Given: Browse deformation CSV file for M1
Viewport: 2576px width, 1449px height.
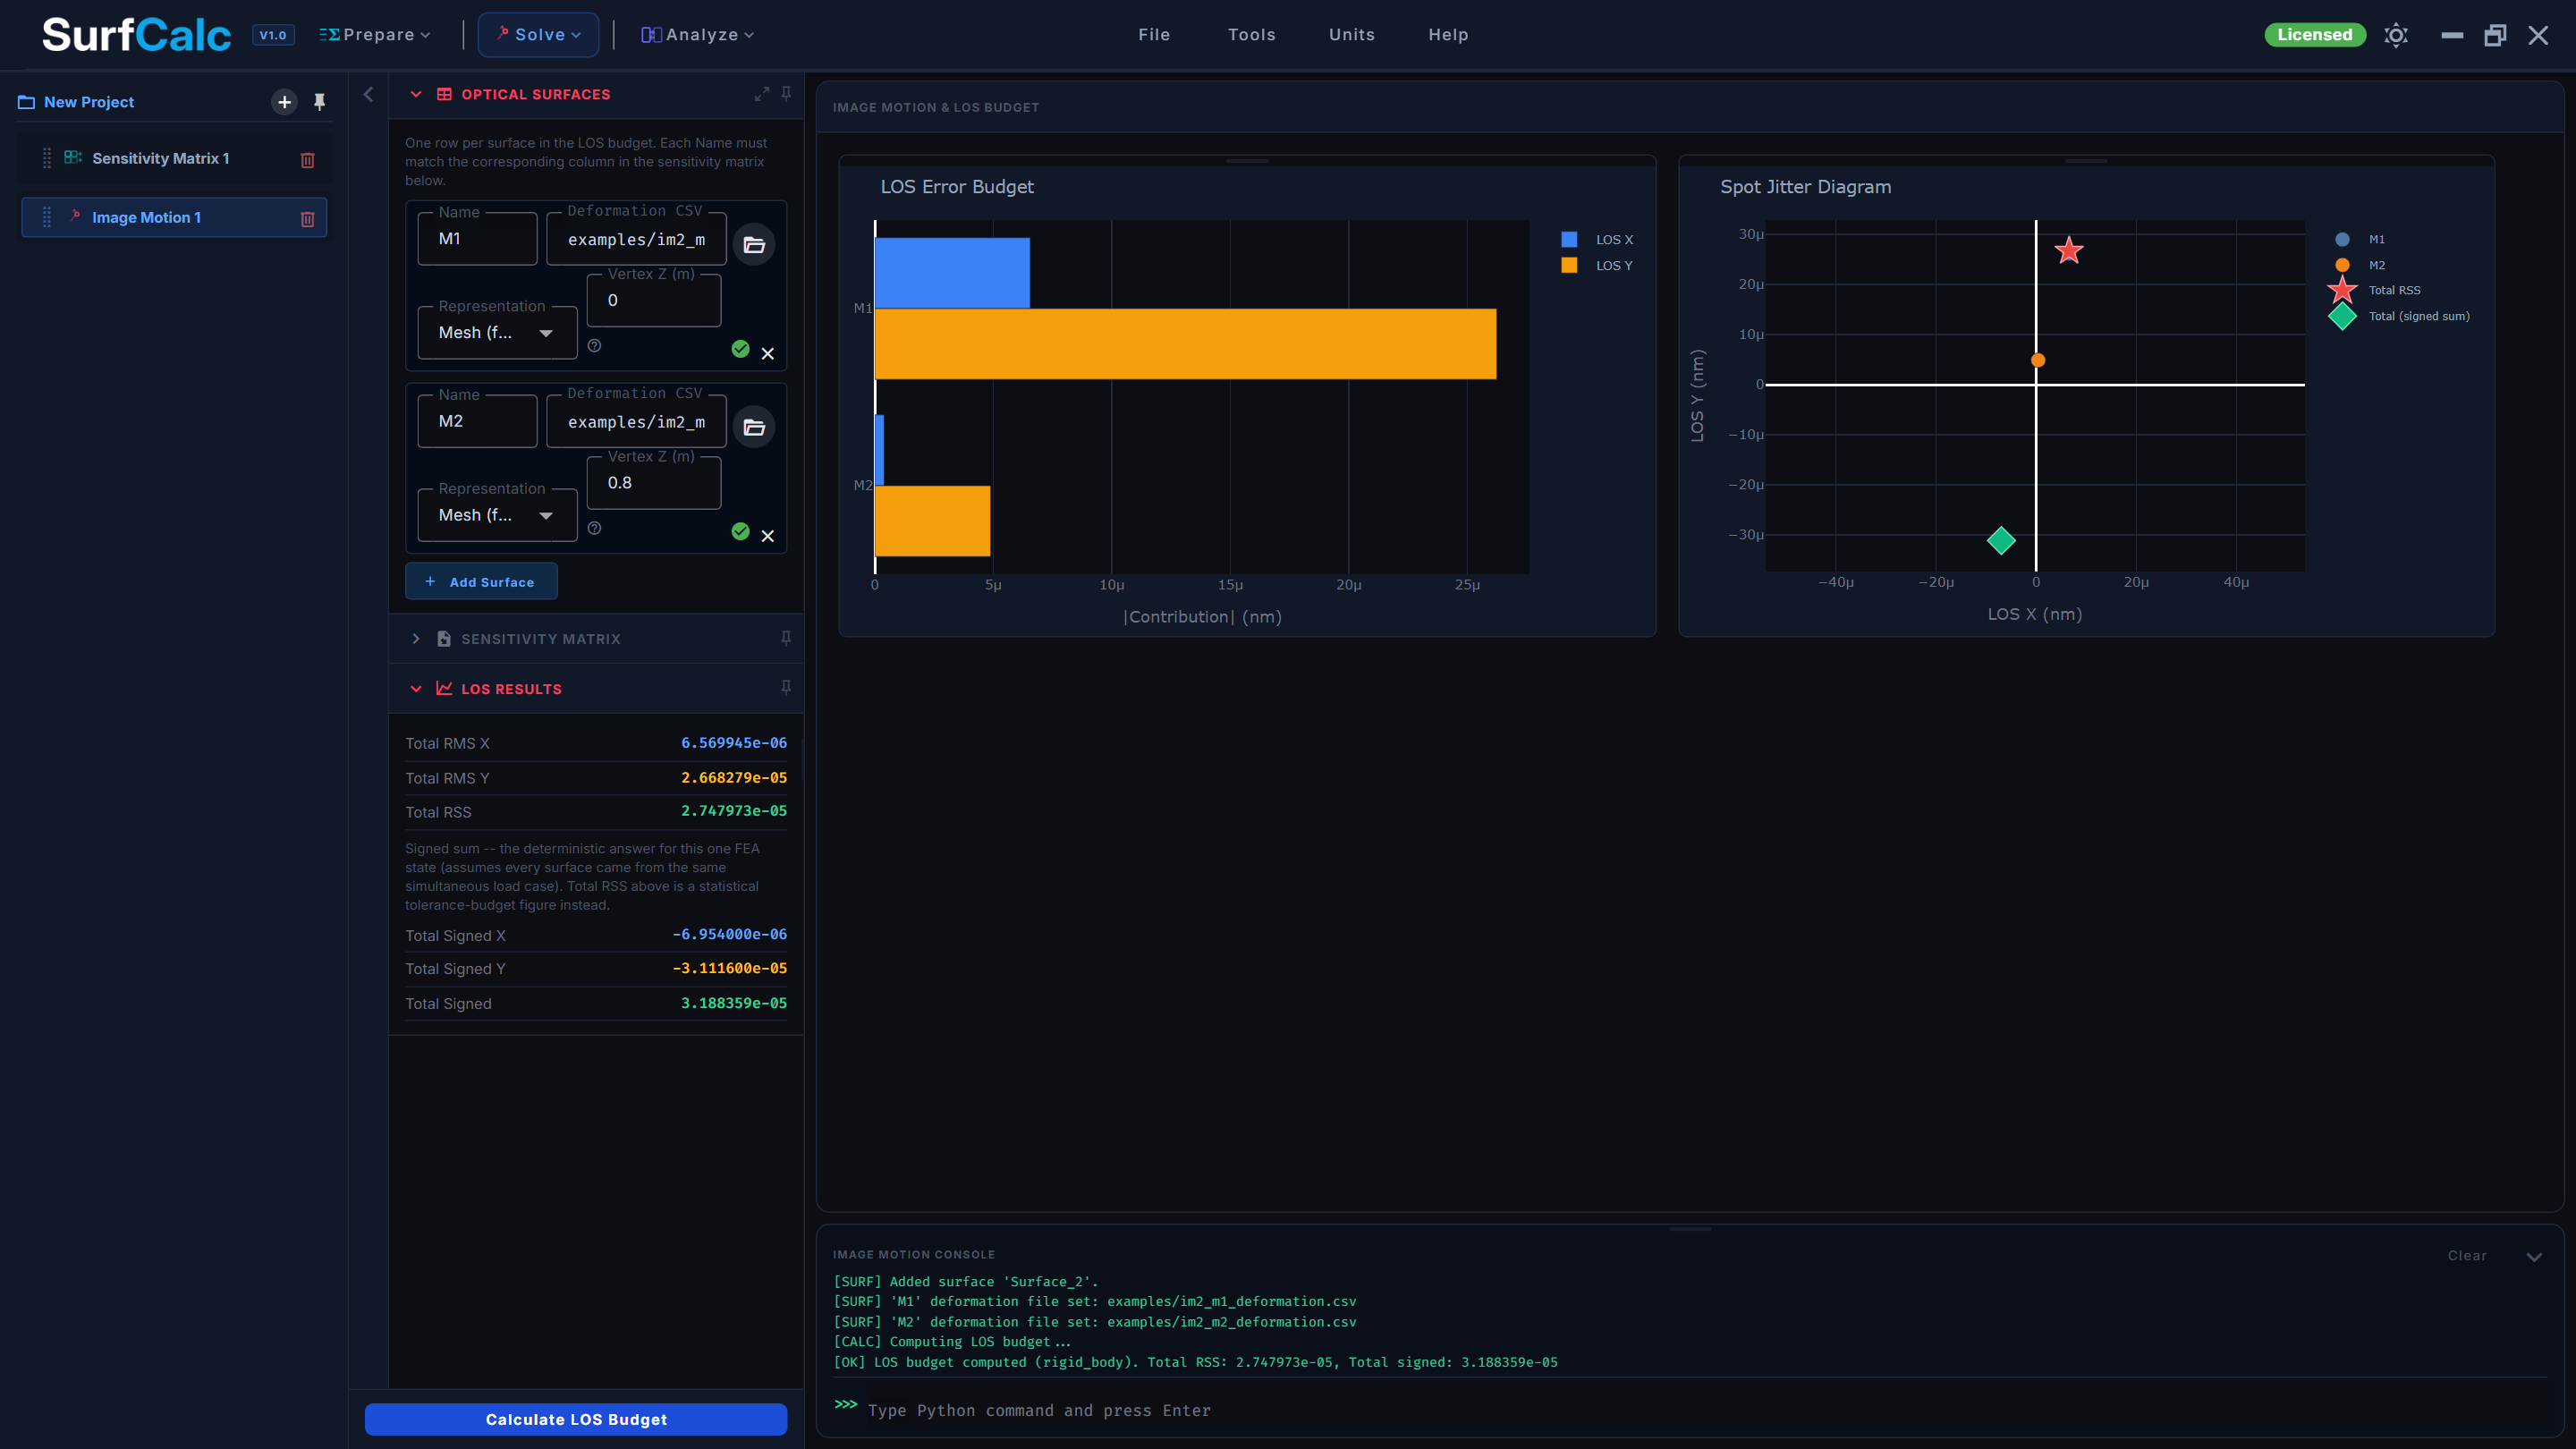Looking at the screenshot, I should pos(754,245).
